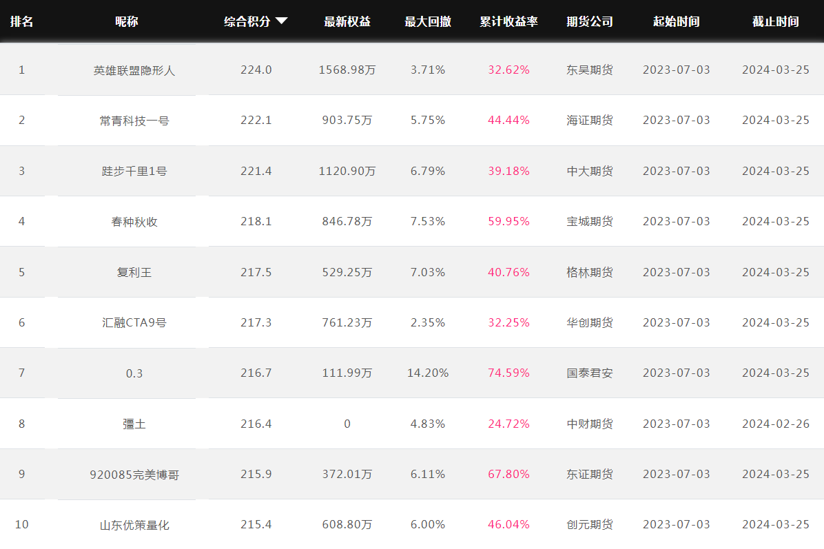Screen dimensions: 824x549
Task: Click the 截止时间 column header
Action: point(776,21)
